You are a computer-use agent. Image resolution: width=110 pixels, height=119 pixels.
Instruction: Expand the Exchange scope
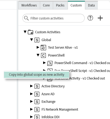point(32,101)
